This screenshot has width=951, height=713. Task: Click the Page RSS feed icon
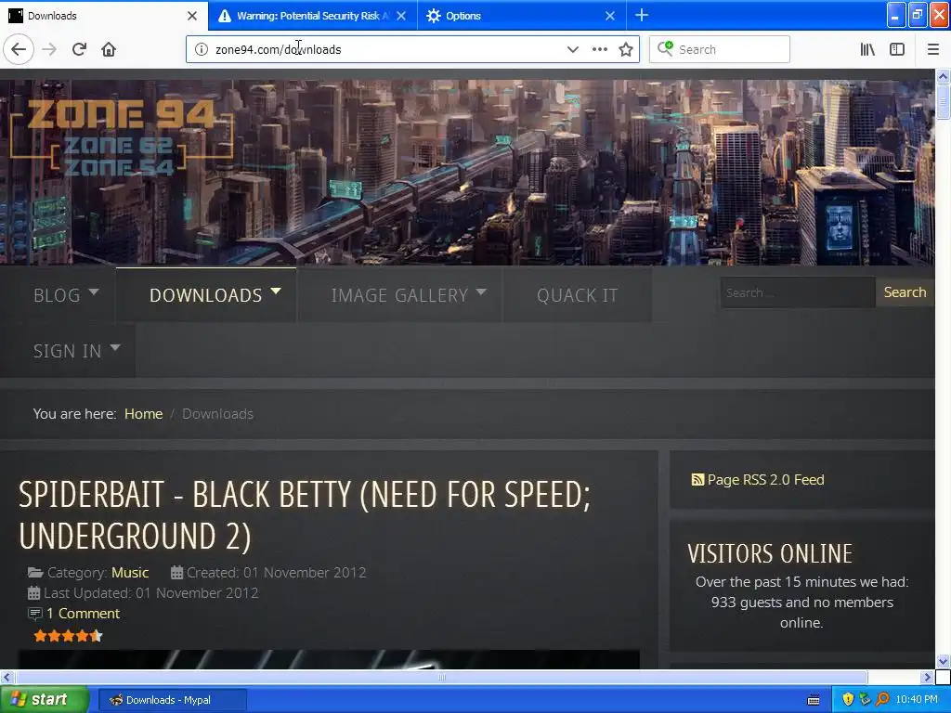tap(697, 480)
